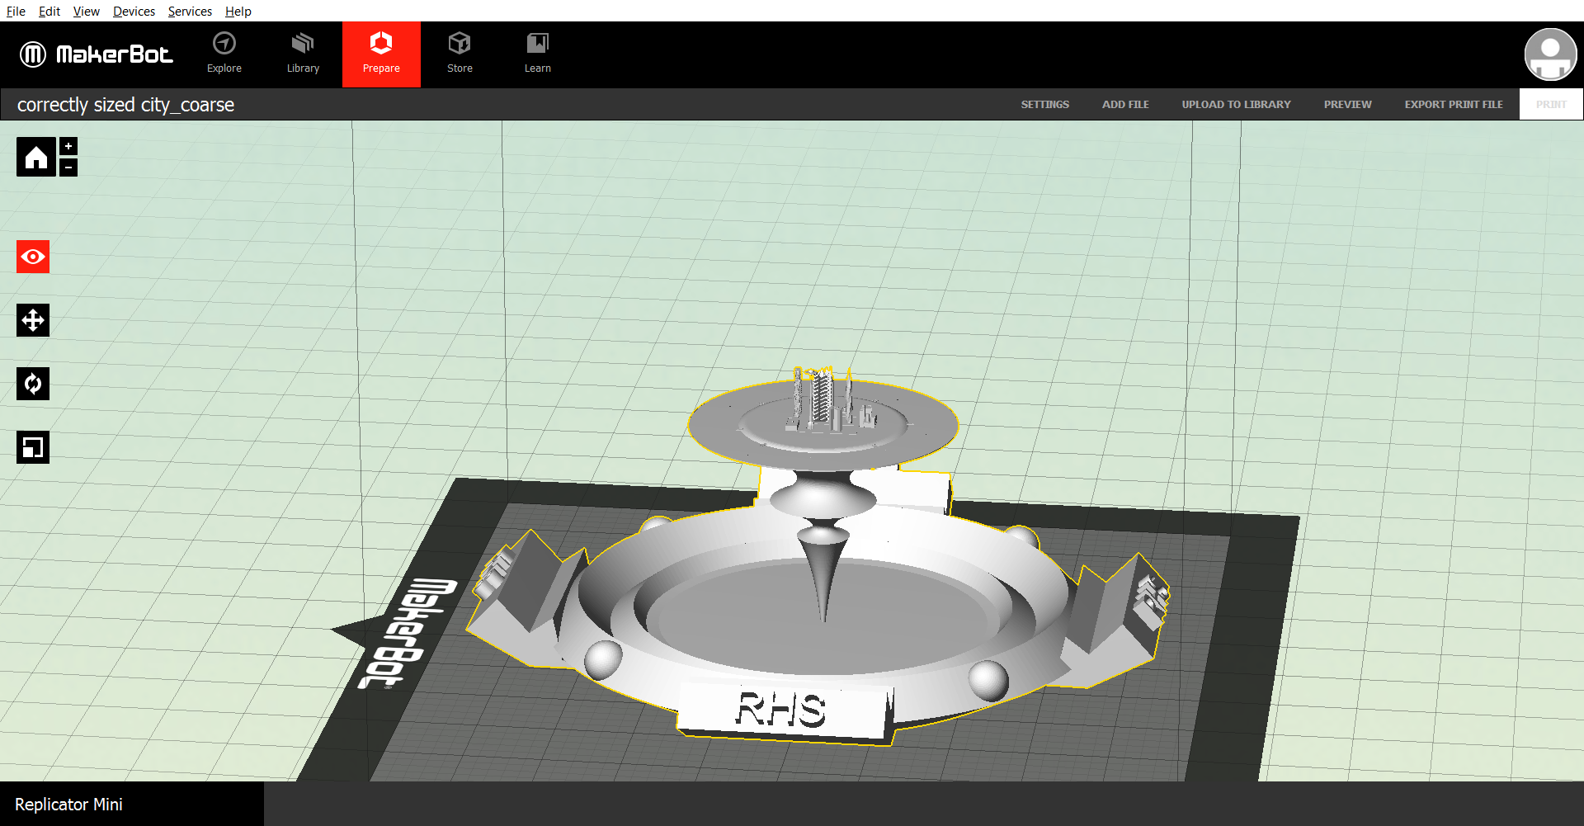Viewport: 1584px width, 826px height.
Task: Click the PRINT button
Action: 1551,105
